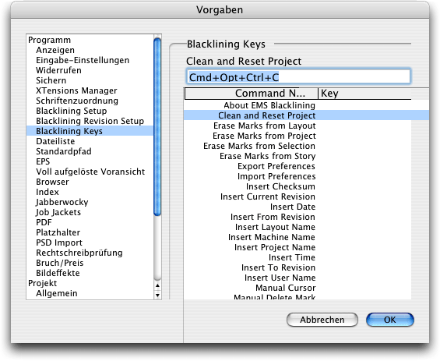This screenshot has width=440, height=361.
Task: Select Blacklining Keys entry
Action: tap(90, 131)
